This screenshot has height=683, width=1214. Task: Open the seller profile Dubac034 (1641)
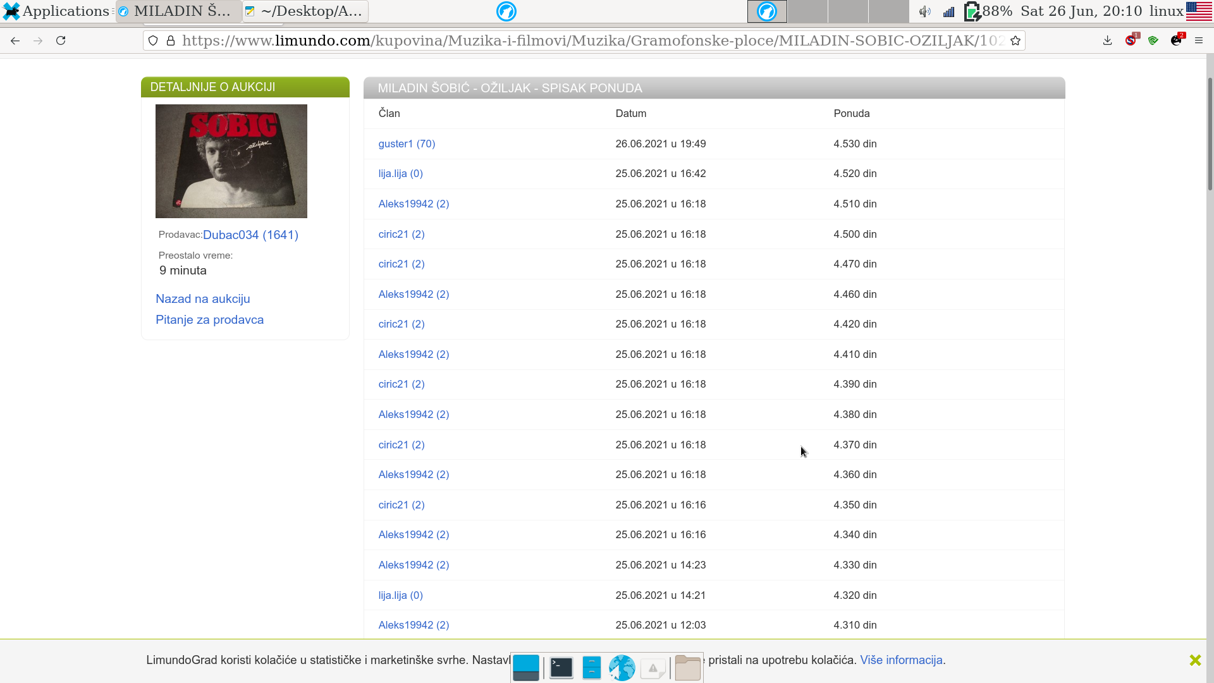(x=250, y=235)
